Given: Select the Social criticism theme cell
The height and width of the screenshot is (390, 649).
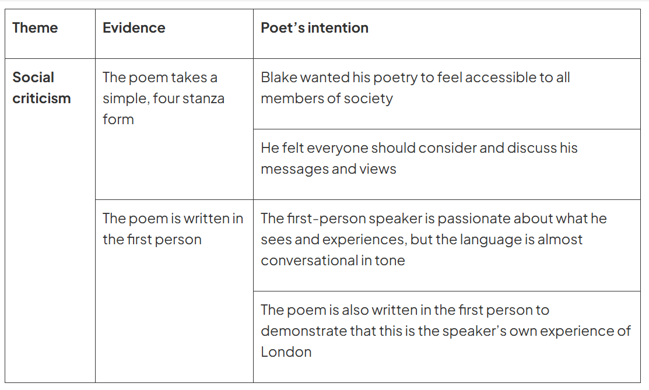Looking at the screenshot, I should point(50,221).
